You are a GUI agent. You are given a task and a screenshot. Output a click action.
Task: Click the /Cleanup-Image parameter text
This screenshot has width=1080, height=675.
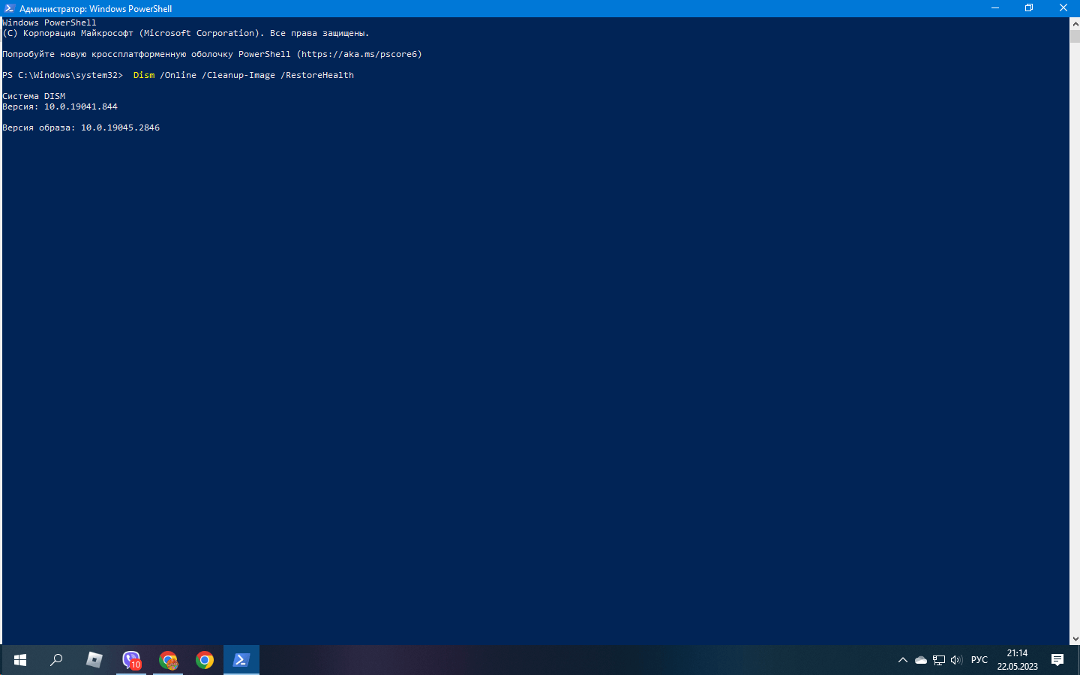click(x=238, y=75)
